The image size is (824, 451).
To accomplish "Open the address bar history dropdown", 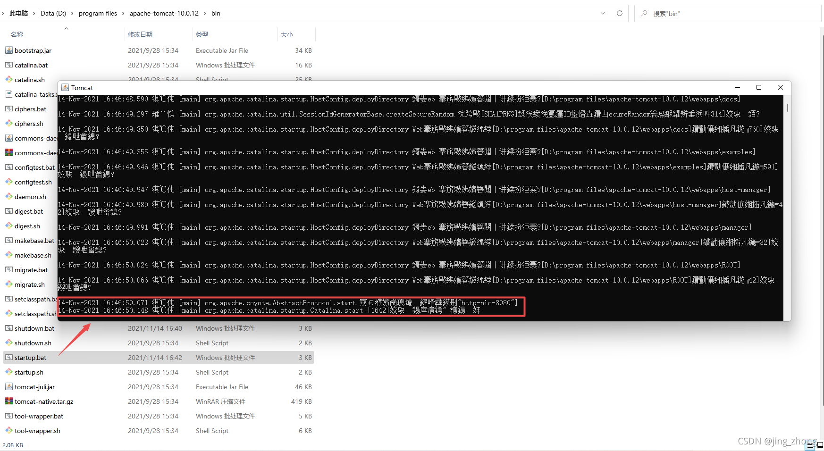I will 603,13.
